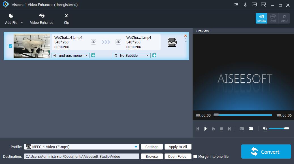Enable Merge into one file checkbox
The width and height of the screenshot is (294, 164).
click(195, 156)
